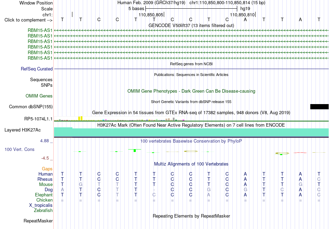Click the '110,850,810' coordinate marker
This screenshot has width=329, height=229.
pyautogui.click(x=242, y=15)
